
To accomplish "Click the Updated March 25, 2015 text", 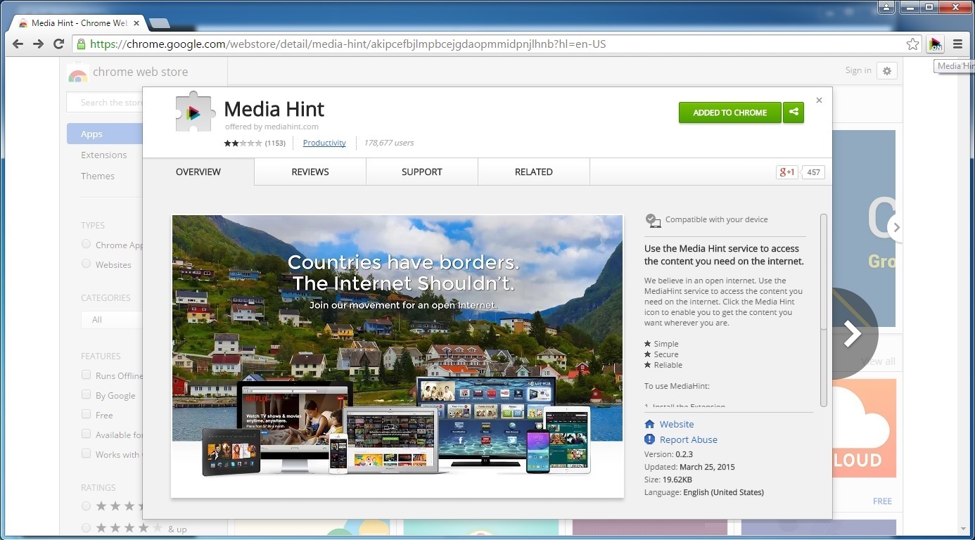I will [689, 467].
